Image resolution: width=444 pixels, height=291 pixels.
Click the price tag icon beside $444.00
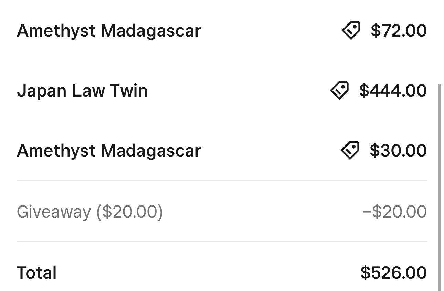click(339, 90)
